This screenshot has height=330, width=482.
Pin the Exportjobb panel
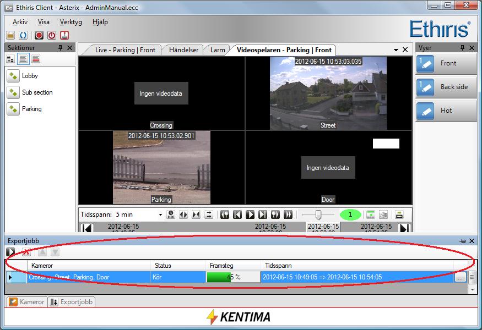(463, 241)
